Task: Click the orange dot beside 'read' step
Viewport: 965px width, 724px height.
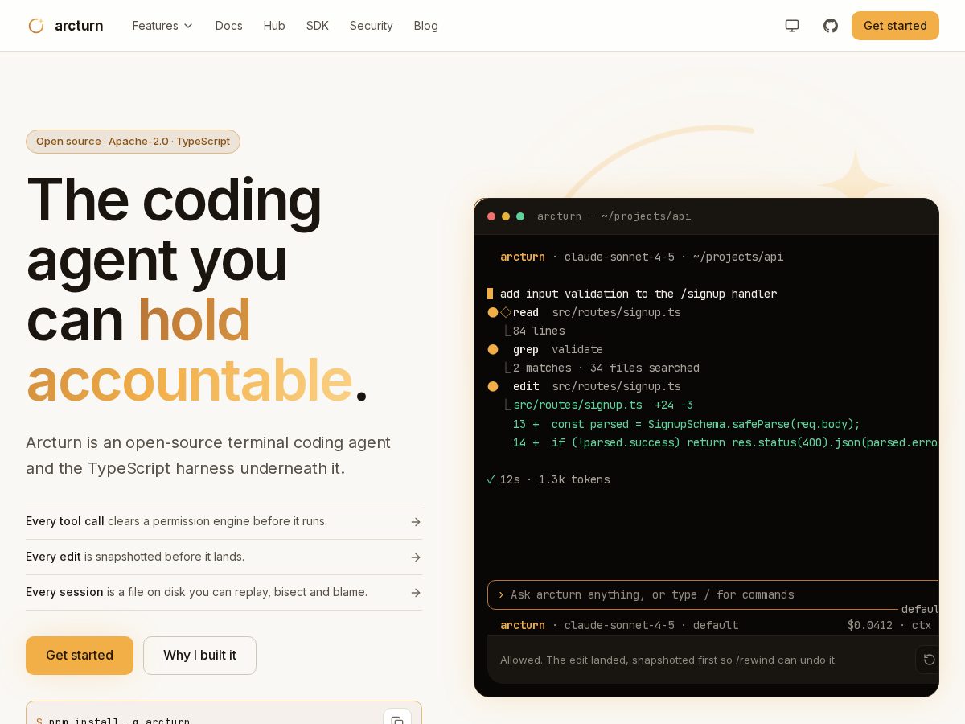Action: click(x=493, y=312)
